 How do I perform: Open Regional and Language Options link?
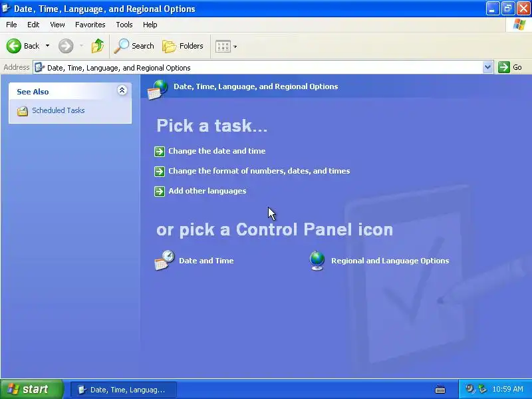(390, 261)
